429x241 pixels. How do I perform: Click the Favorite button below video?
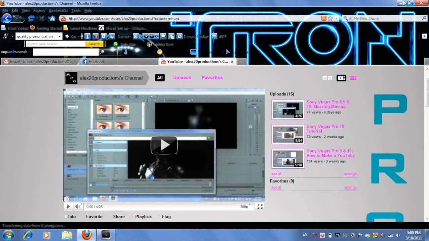coord(94,217)
